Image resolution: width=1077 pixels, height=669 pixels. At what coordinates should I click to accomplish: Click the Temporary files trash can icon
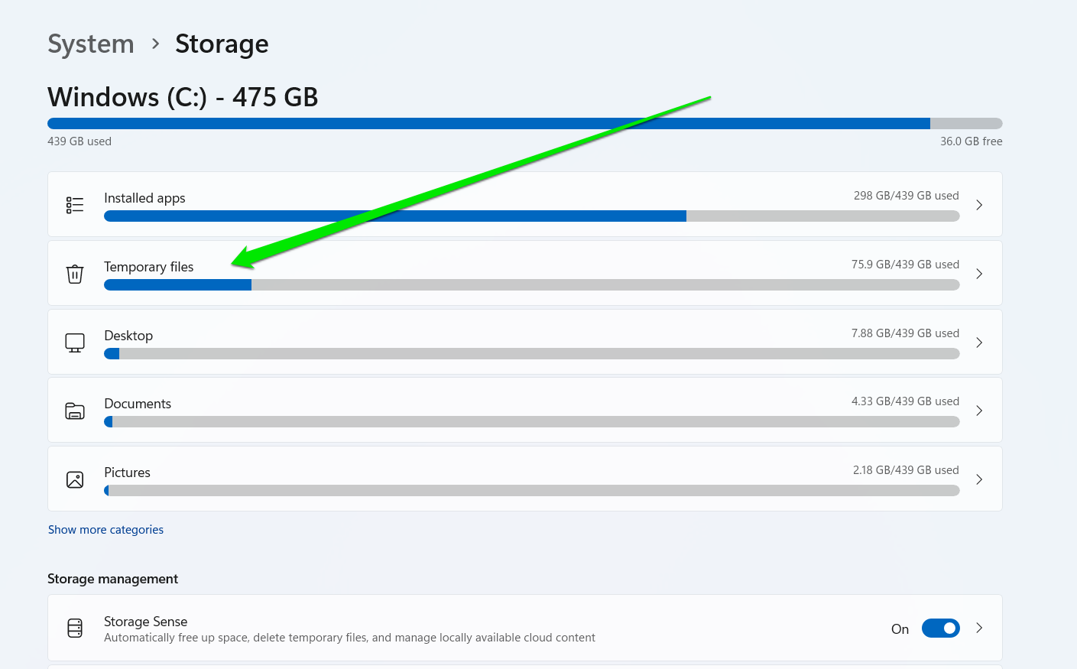coord(75,274)
